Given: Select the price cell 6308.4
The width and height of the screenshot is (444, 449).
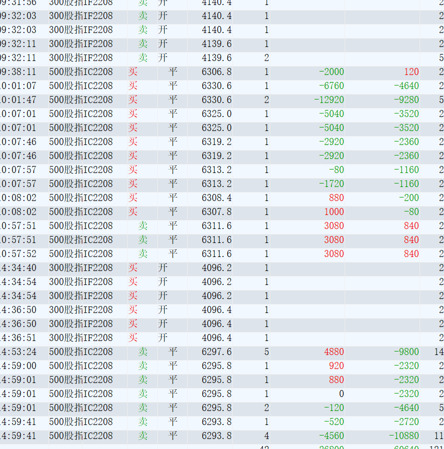Looking at the screenshot, I should point(216,198).
